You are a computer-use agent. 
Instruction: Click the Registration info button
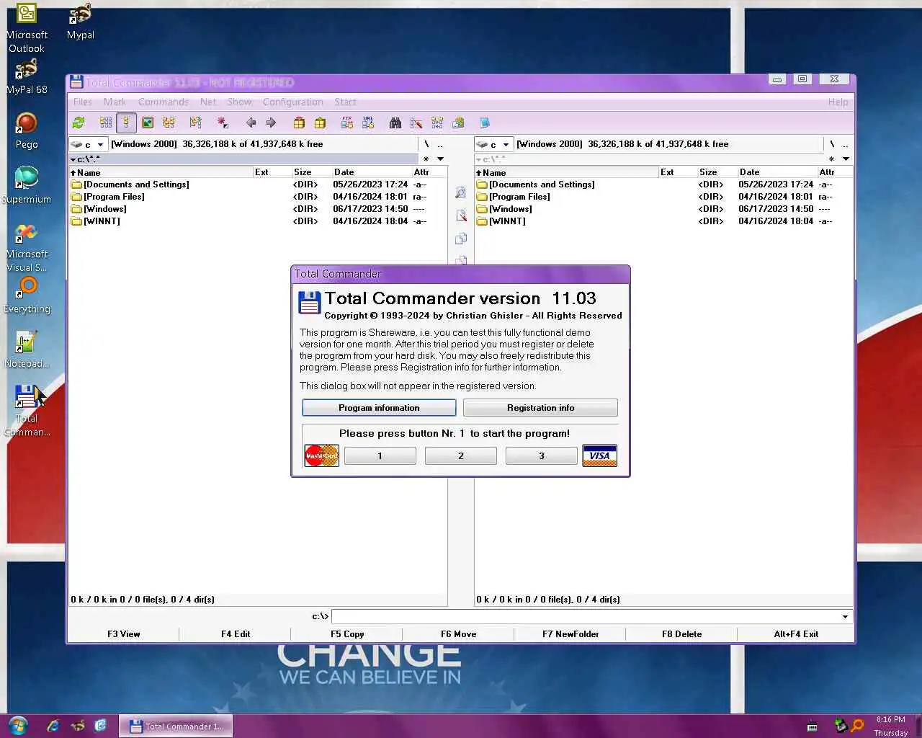coord(540,408)
